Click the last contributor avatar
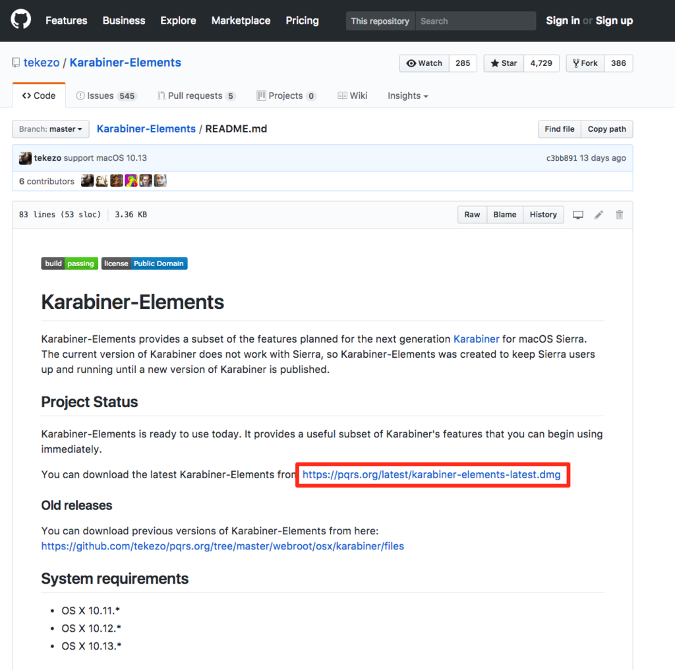This screenshot has height=670, width=675. (x=160, y=181)
